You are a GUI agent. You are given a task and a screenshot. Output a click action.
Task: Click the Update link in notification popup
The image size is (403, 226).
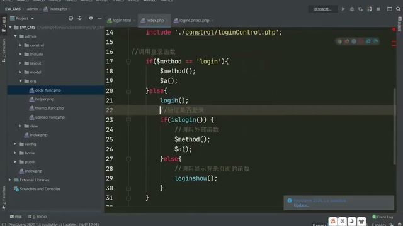[x=301, y=205]
